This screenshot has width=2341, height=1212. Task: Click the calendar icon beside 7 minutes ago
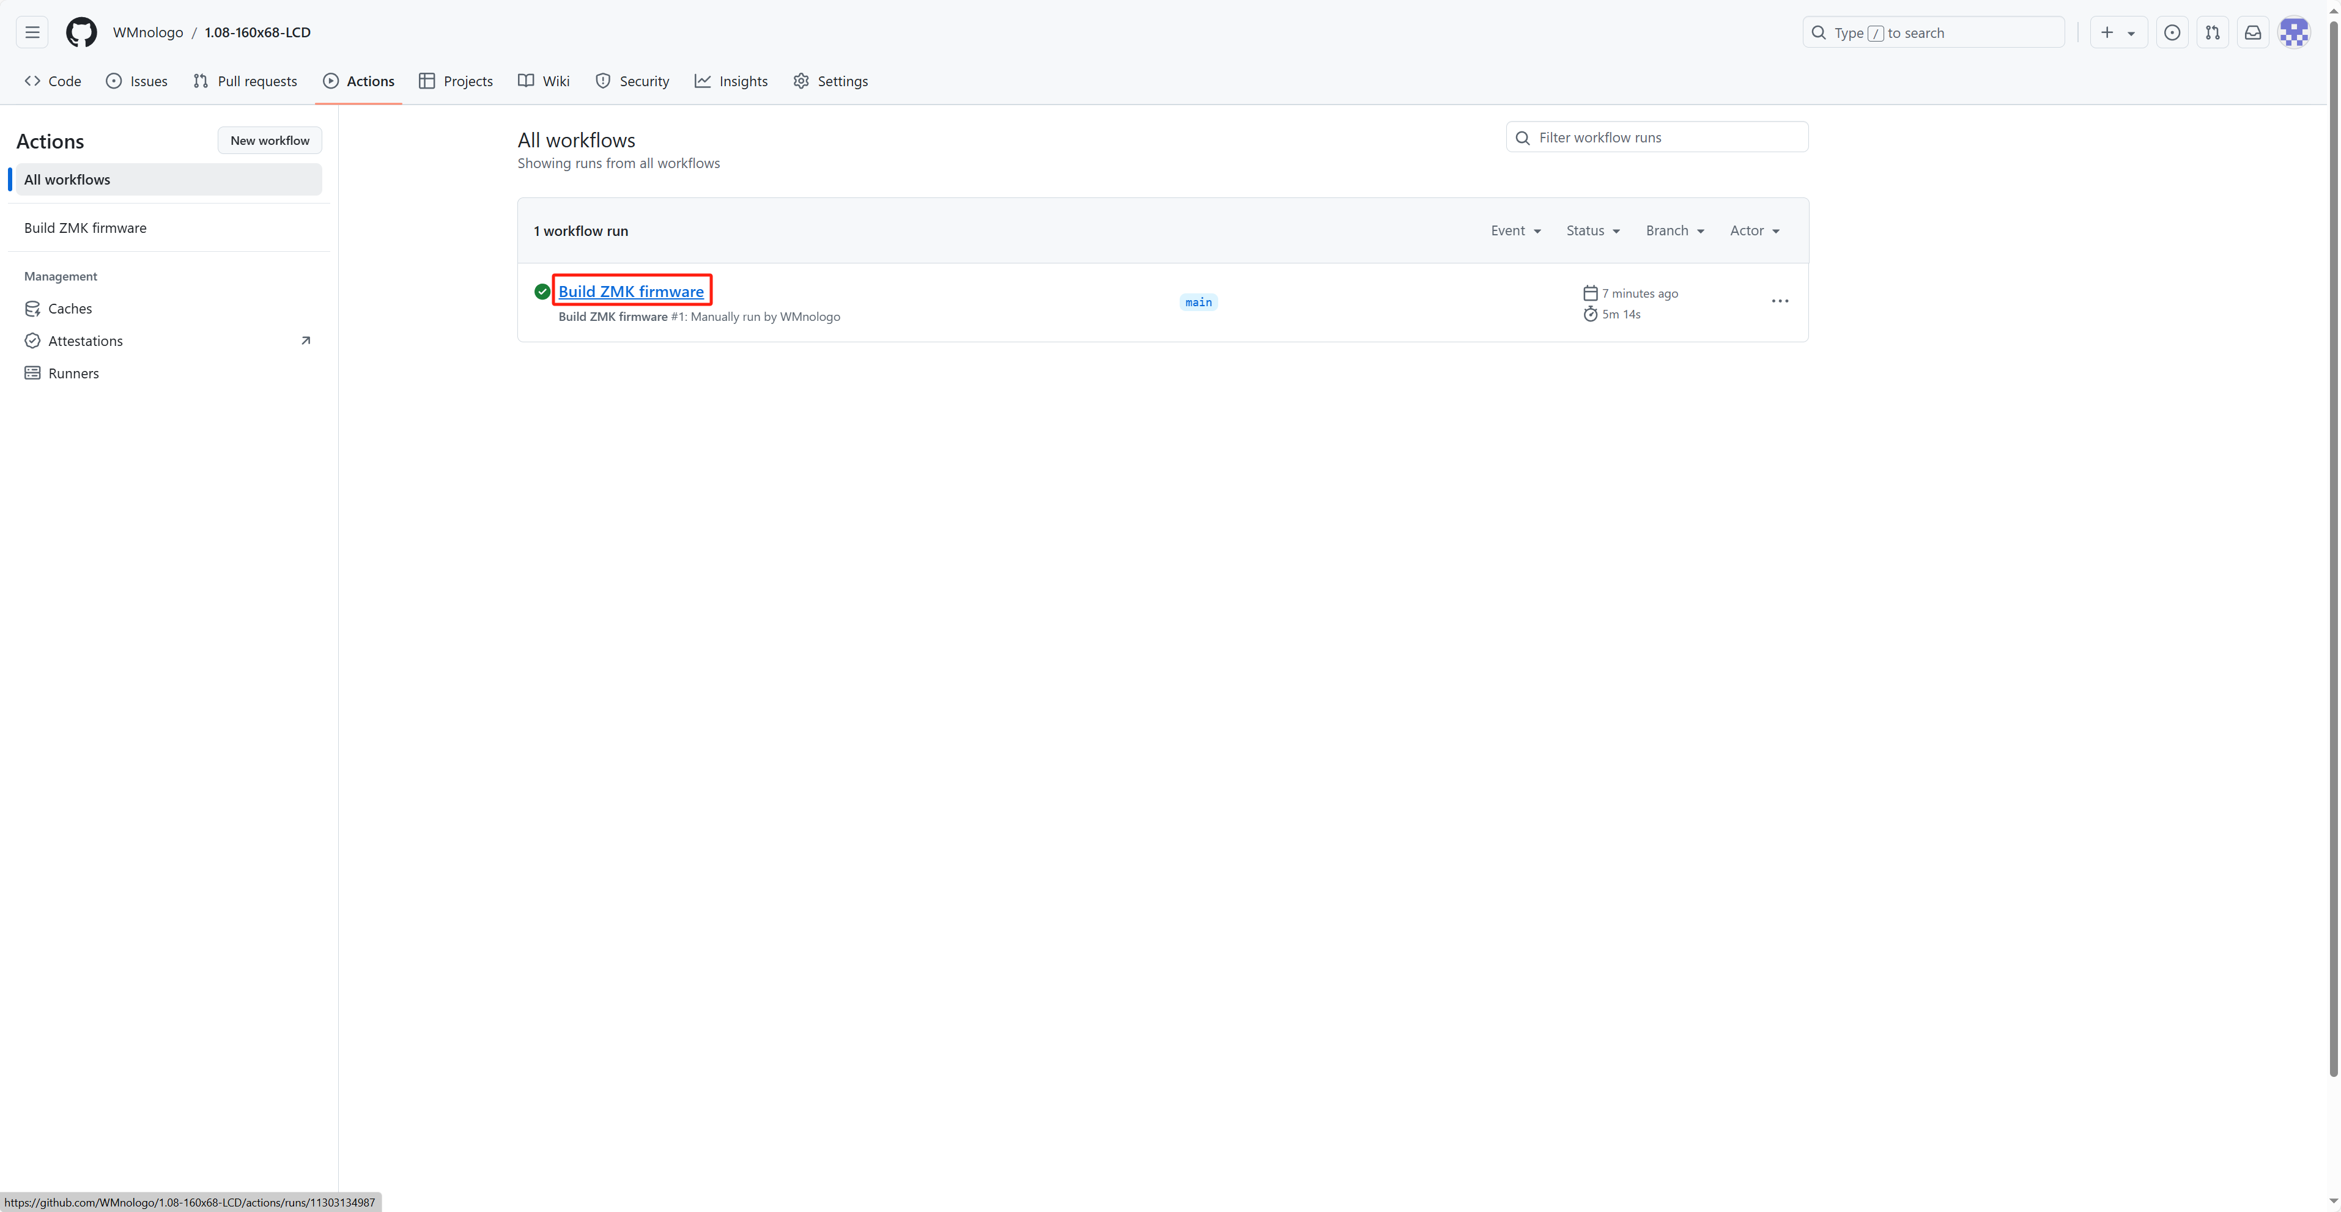coord(1589,293)
